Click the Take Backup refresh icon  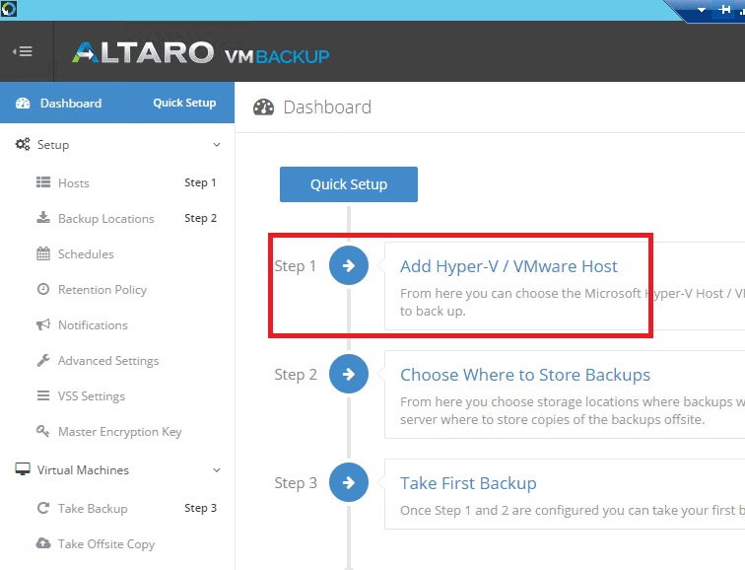tap(43, 508)
